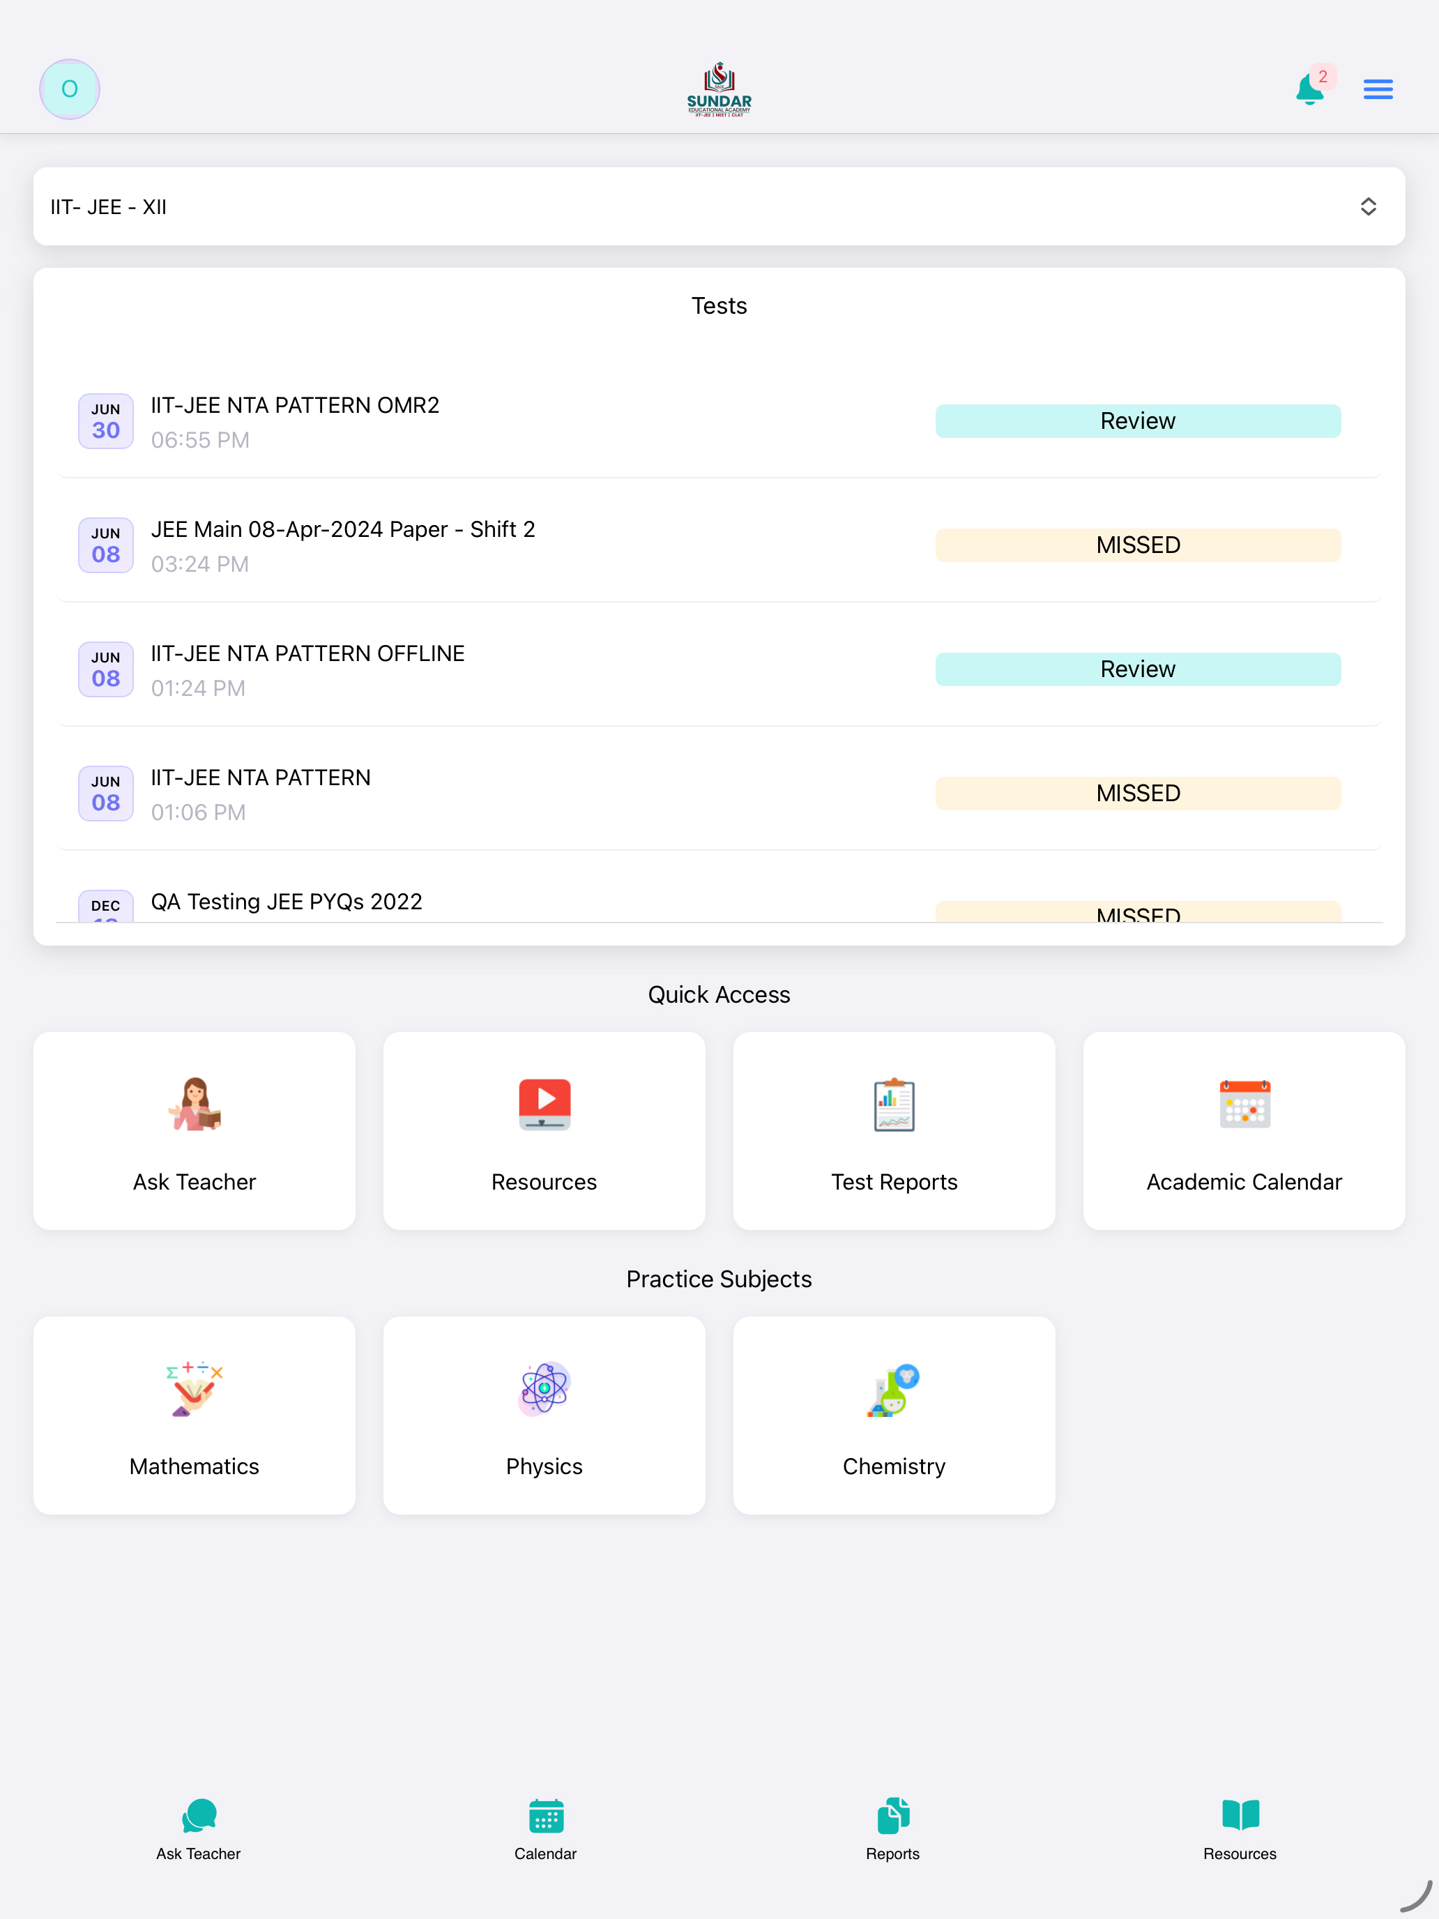This screenshot has width=1439, height=1919.
Task: Switch to the Resources bottom tab label
Action: click(x=1240, y=1854)
